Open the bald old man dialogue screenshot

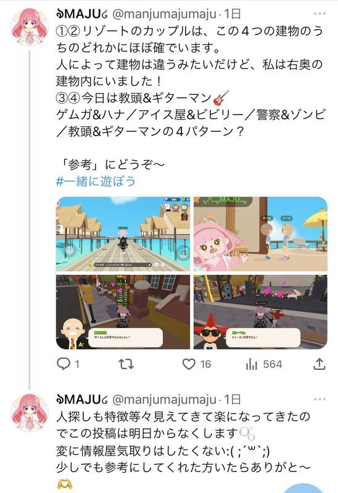pos(123,312)
